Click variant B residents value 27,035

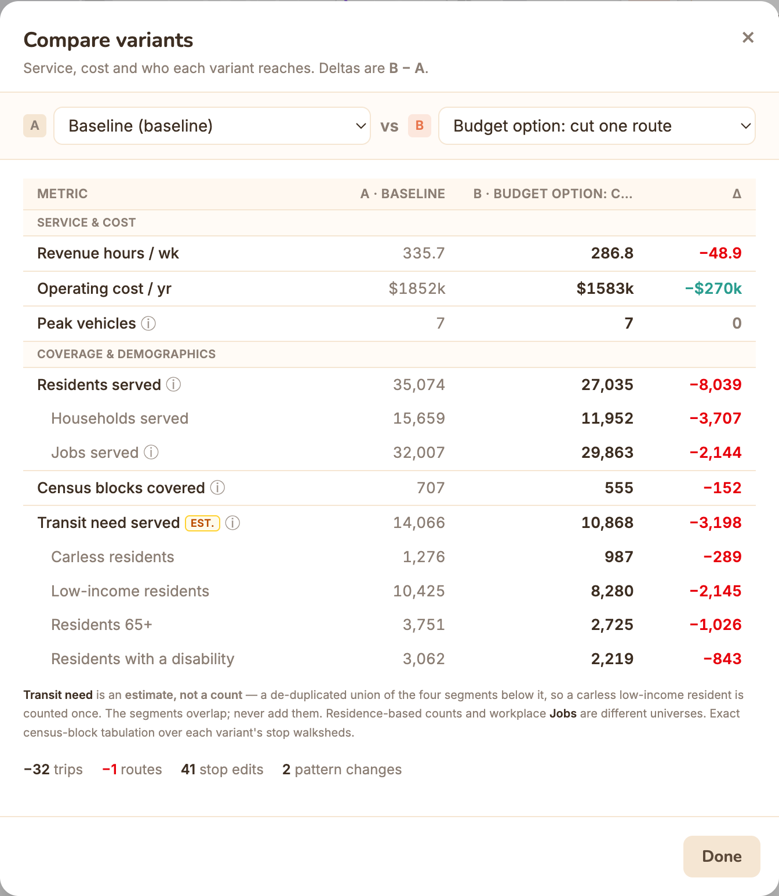click(x=607, y=385)
